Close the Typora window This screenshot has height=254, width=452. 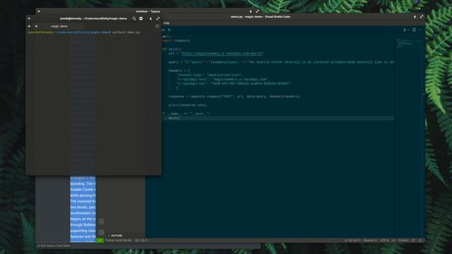[39, 11]
